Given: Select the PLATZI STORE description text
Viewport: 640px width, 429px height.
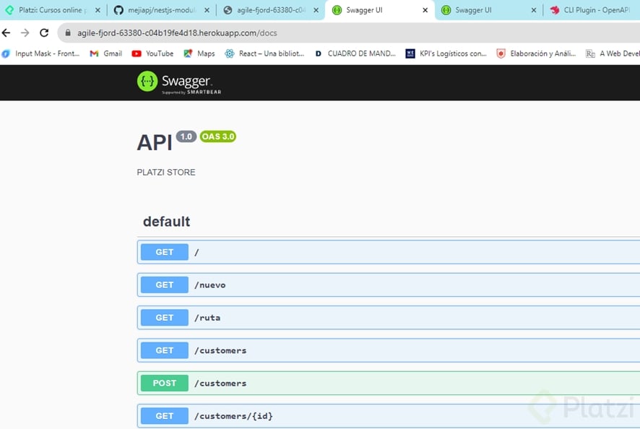Looking at the screenshot, I should coord(166,173).
